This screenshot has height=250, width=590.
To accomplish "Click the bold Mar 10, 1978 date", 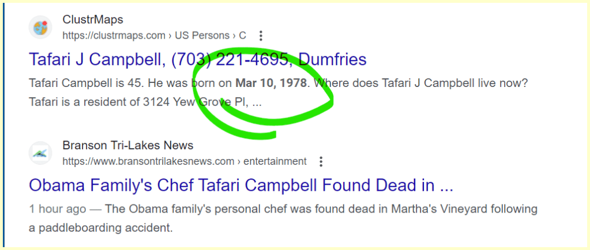I will 270,83.
